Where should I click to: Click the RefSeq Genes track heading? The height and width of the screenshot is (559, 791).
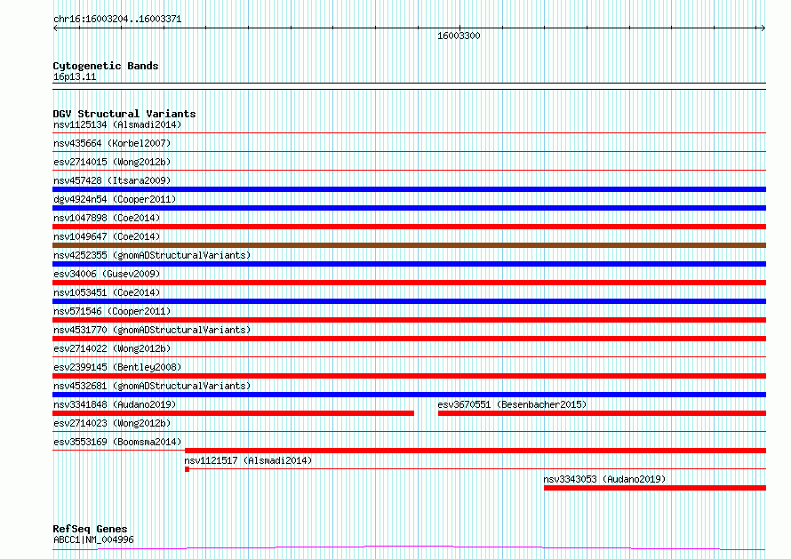(90, 529)
